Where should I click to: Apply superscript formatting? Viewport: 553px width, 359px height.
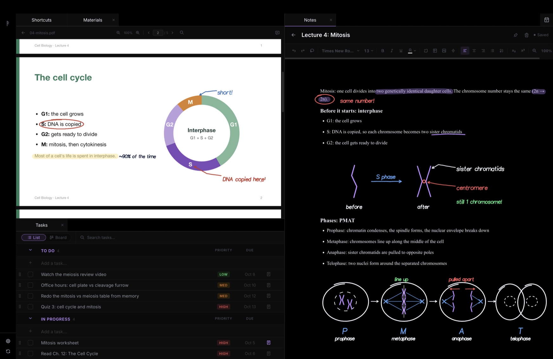(x=523, y=51)
